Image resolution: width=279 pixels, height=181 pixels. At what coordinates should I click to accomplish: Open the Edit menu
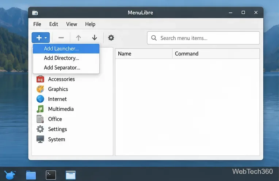tap(54, 24)
